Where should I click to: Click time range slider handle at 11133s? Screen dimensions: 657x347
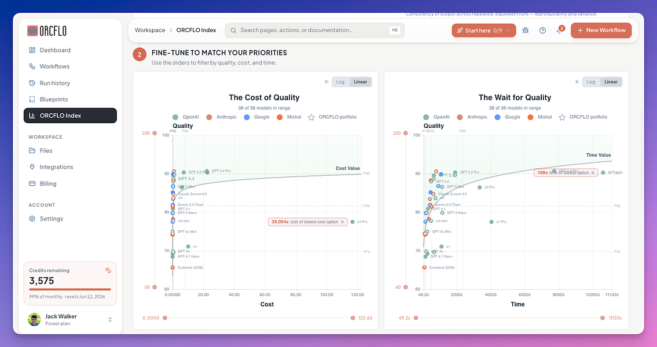603,318
